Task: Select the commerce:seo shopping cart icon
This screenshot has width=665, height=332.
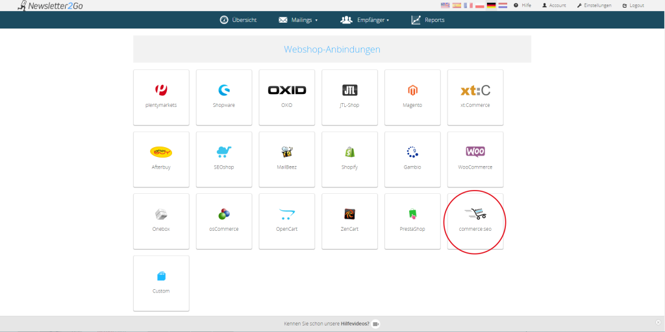Action: [475, 214]
